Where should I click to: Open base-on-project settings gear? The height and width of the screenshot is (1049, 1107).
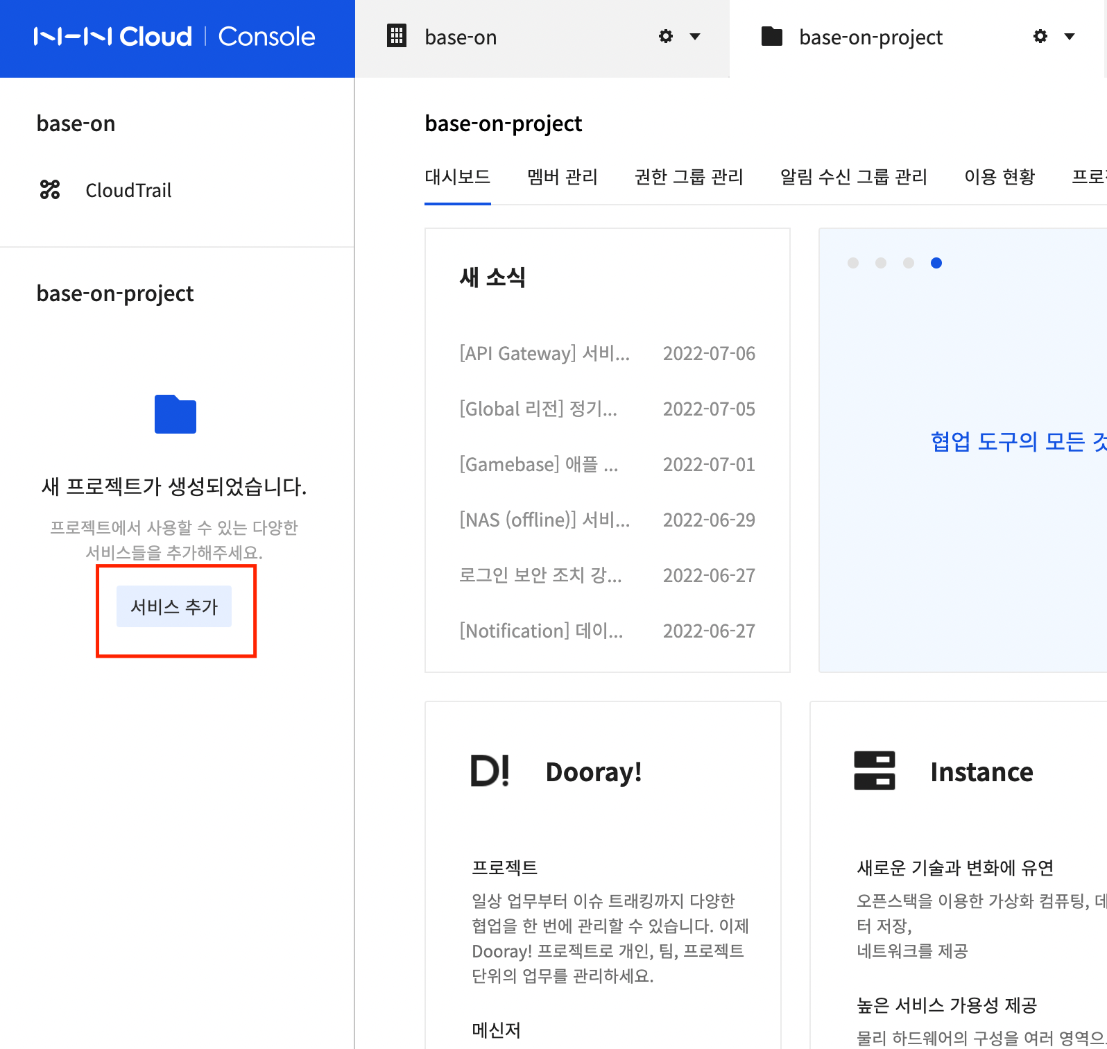[x=1040, y=36]
